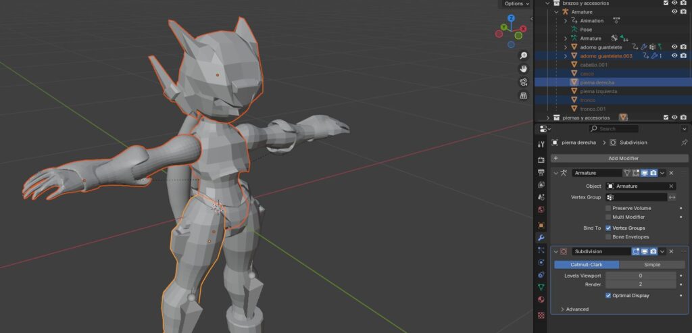Toggle the camera view icon

[x=523, y=82]
